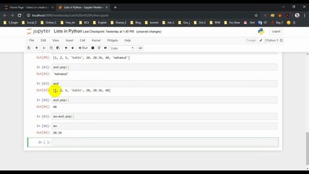This screenshot has height=174, width=309.
Task: Run the selected cell
Action: tap(83, 48)
